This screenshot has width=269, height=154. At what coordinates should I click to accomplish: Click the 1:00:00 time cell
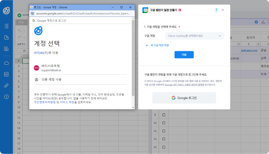click(235, 58)
